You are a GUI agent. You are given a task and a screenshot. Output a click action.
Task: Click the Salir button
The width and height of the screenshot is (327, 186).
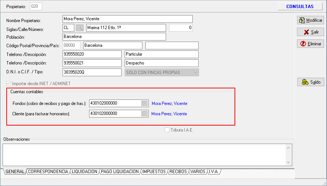point(310,32)
